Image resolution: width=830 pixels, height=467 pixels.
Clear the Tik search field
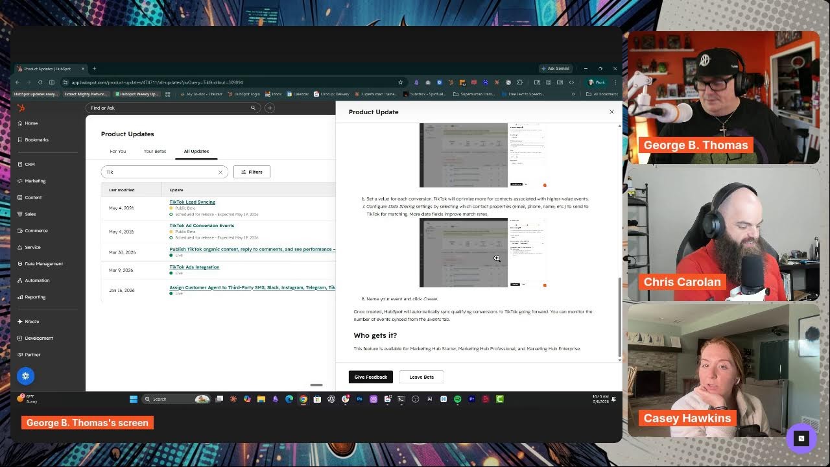point(220,172)
